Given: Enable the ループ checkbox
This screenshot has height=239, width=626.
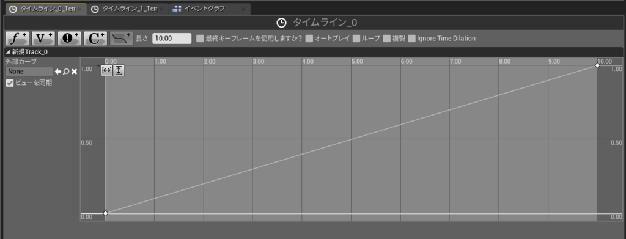Looking at the screenshot, I should [356, 39].
